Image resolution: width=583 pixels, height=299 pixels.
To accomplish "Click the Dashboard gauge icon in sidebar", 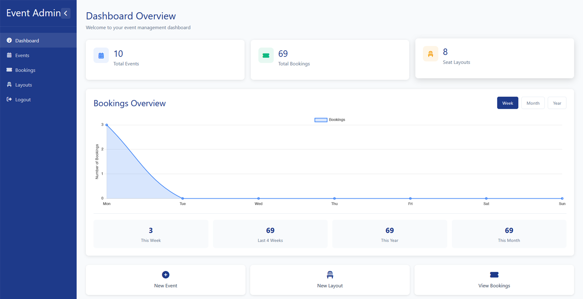I will point(9,40).
